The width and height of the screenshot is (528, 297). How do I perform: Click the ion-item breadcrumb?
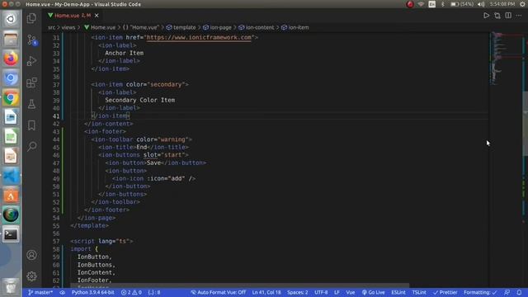coord(295,27)
